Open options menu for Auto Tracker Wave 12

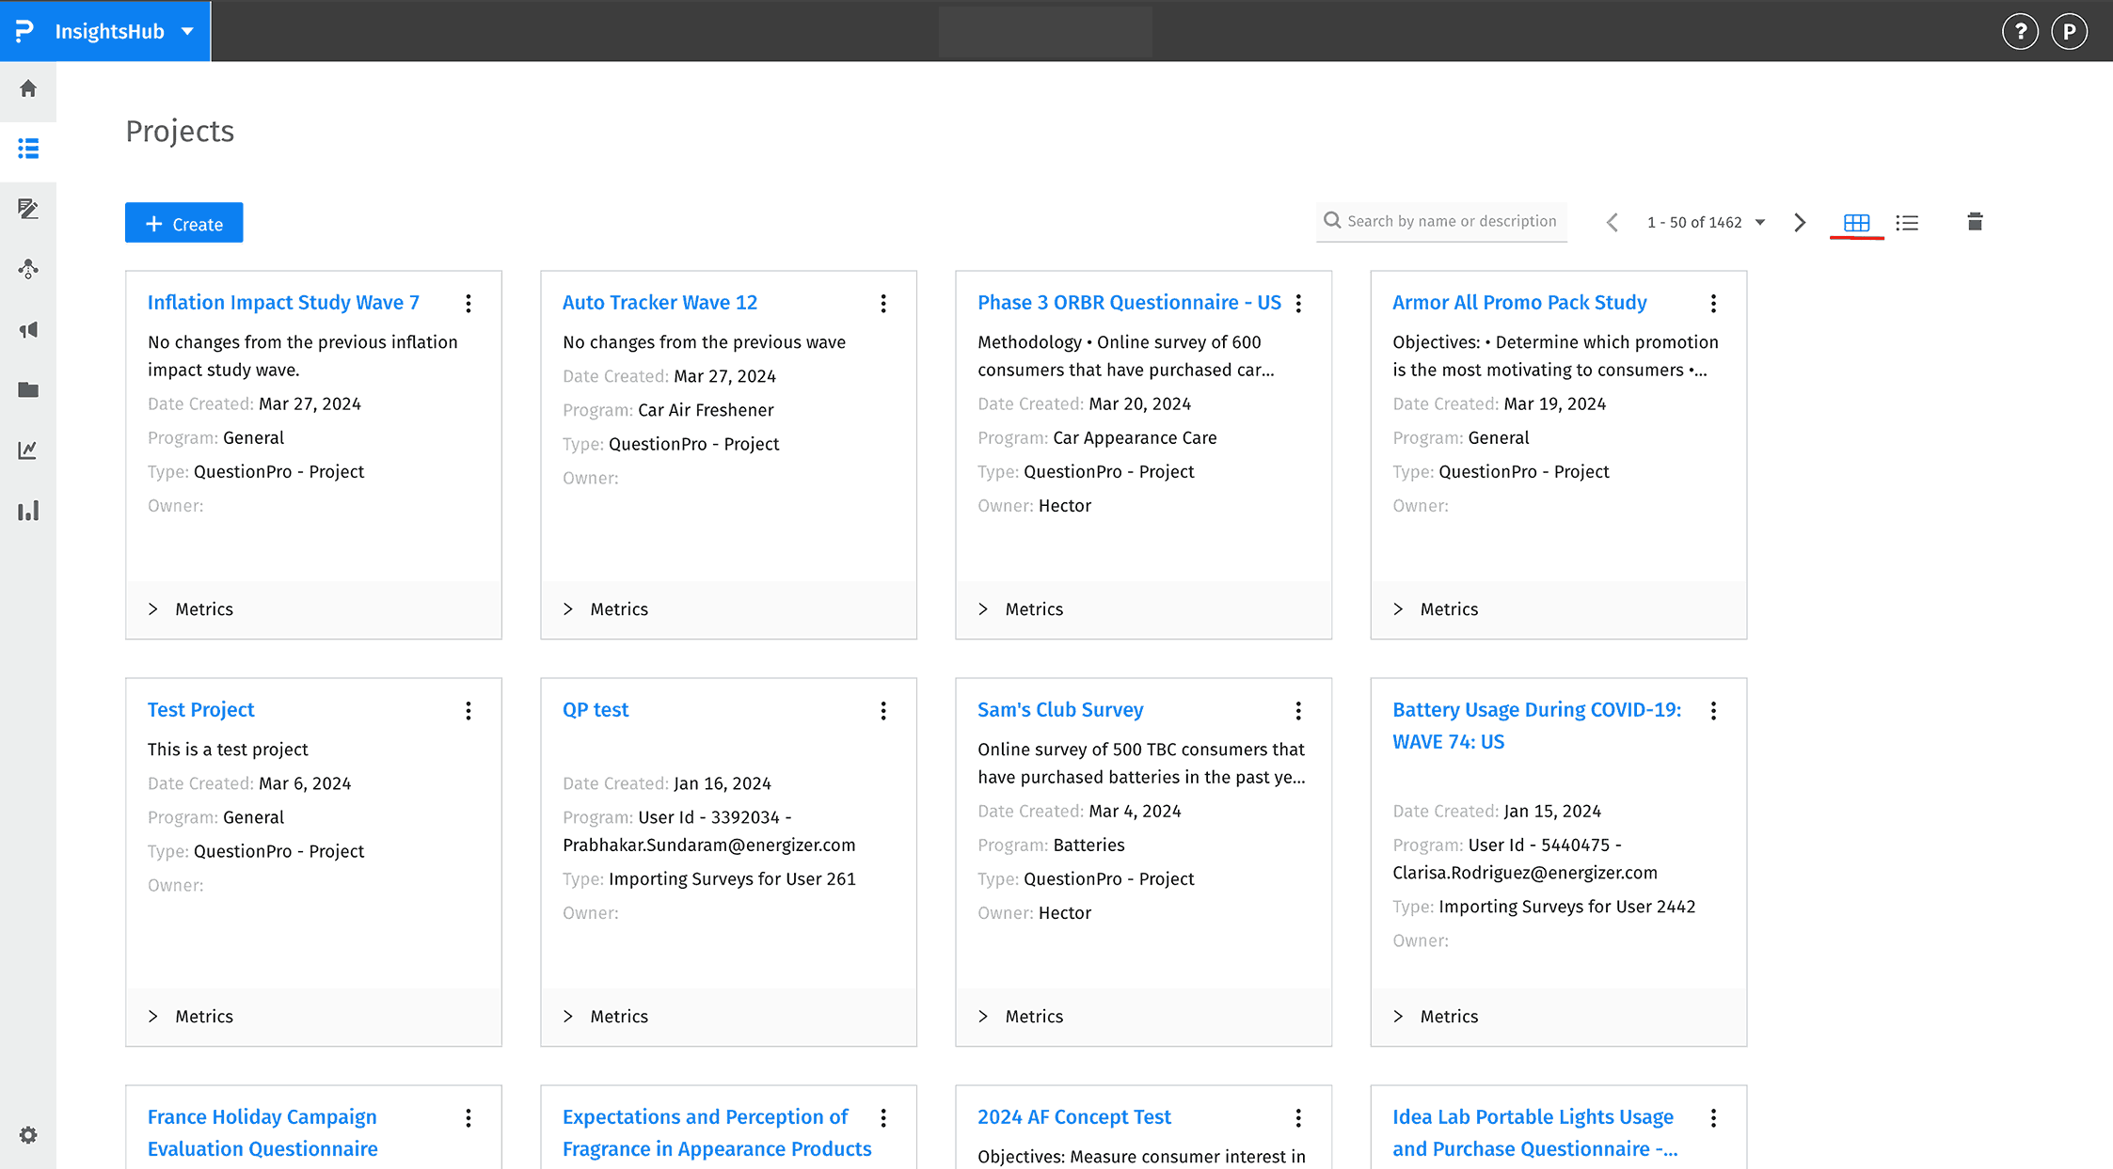[883, 303]
